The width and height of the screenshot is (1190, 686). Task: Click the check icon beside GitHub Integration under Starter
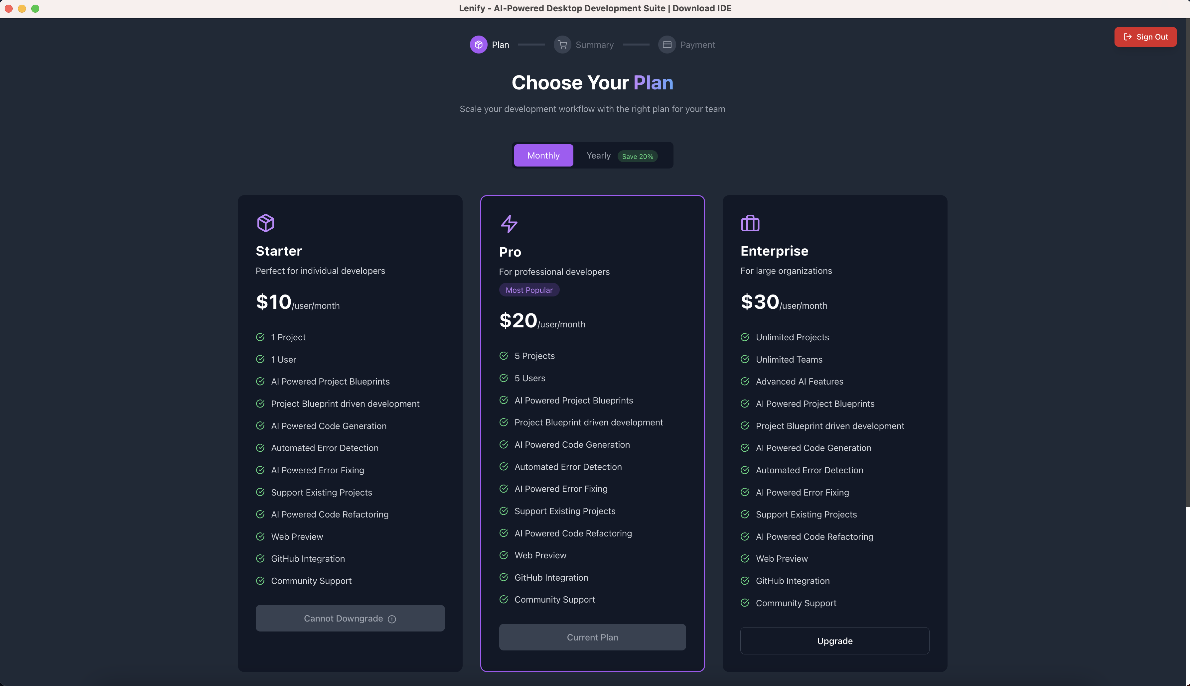coord(261,558)
